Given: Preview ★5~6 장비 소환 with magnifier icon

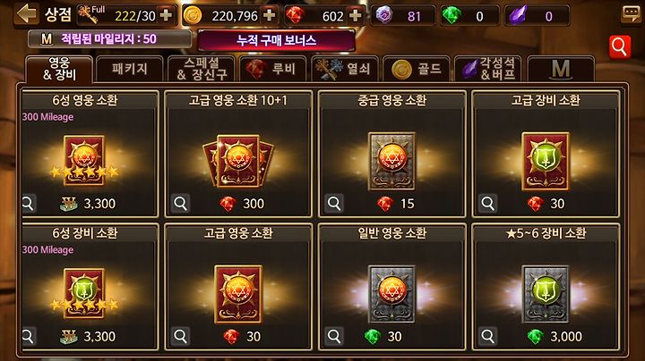Looking at the screenshot, I should tap(488, 336).
